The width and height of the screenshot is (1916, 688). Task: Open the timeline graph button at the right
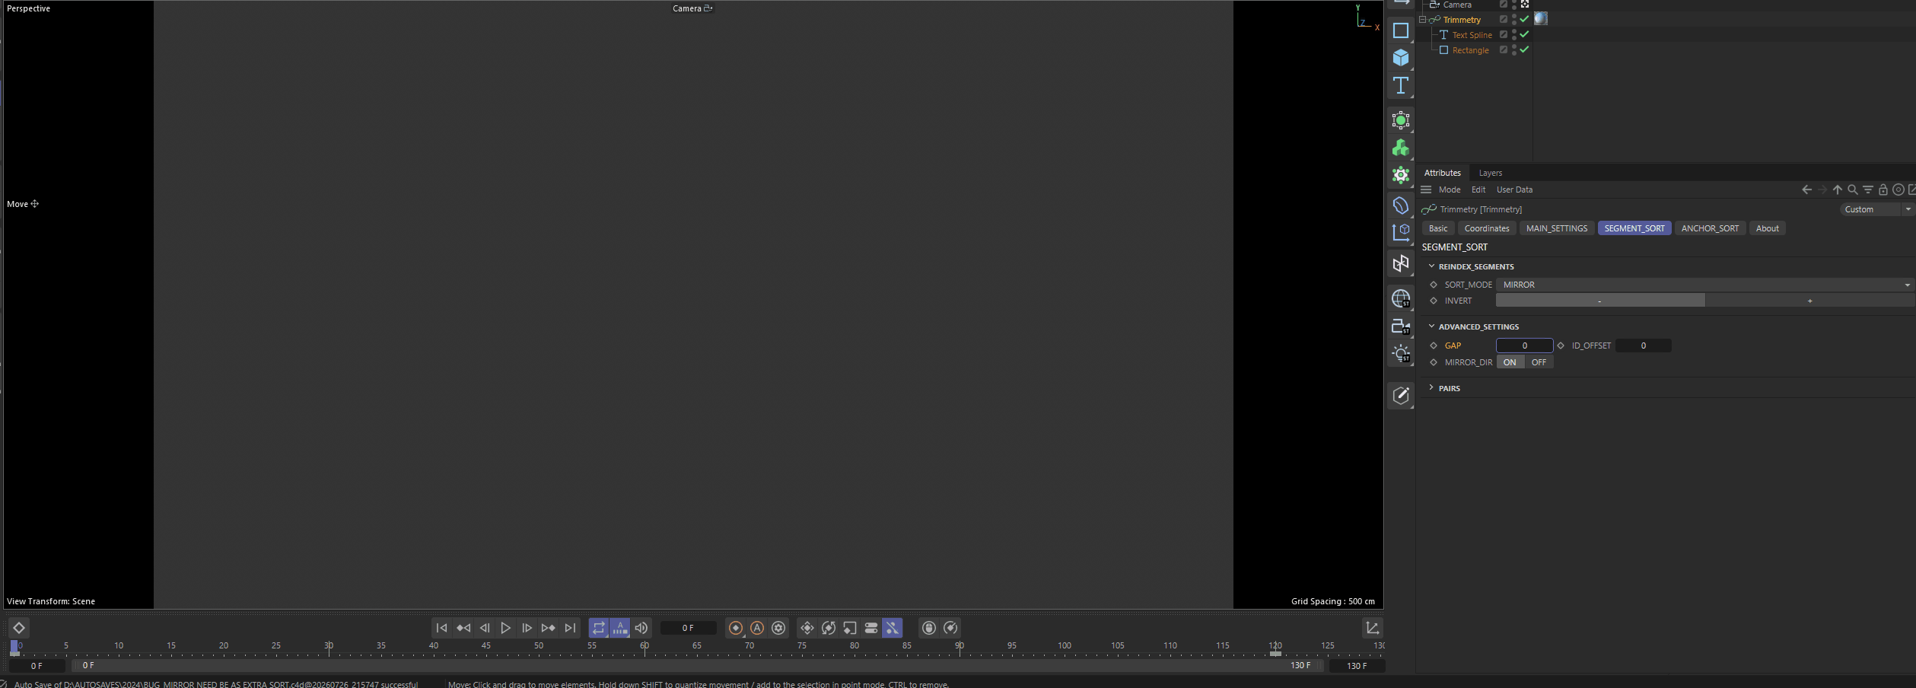click(1373, 628)
